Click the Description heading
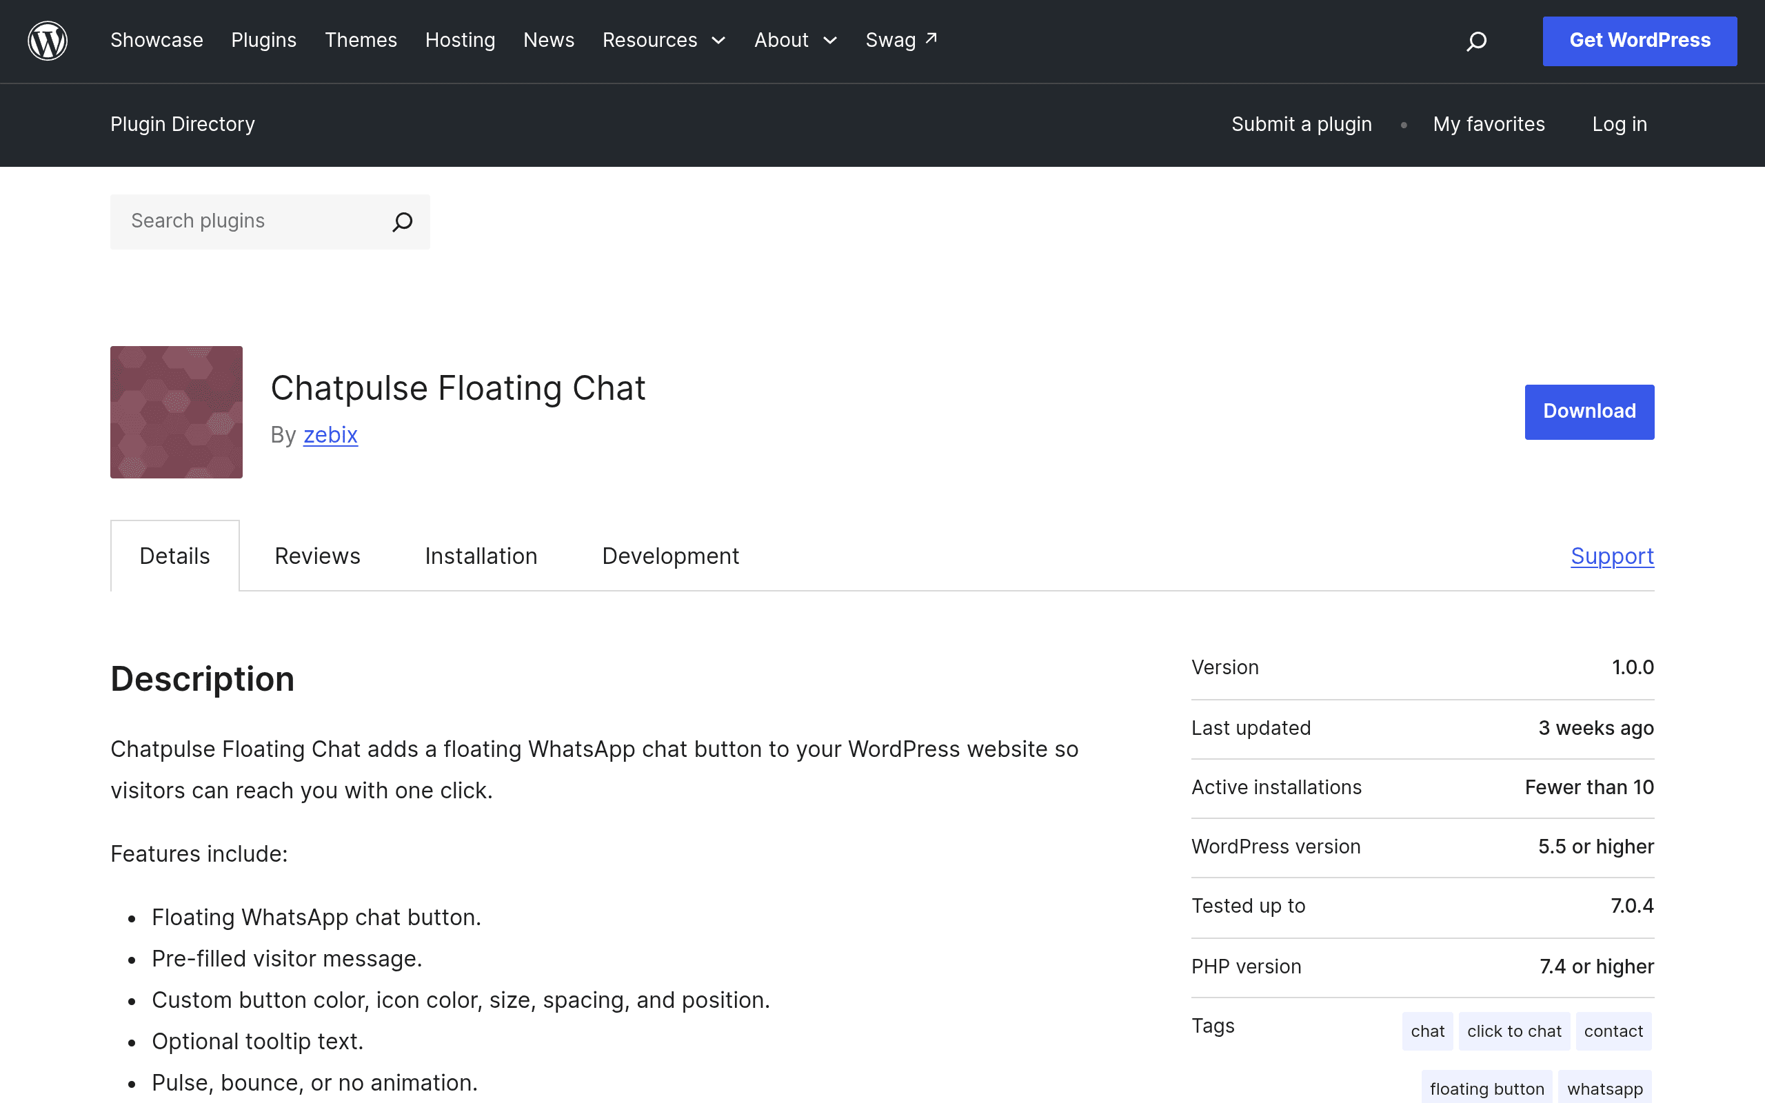The height and width of the screenshot is (1103, 1765). point(202,679)
